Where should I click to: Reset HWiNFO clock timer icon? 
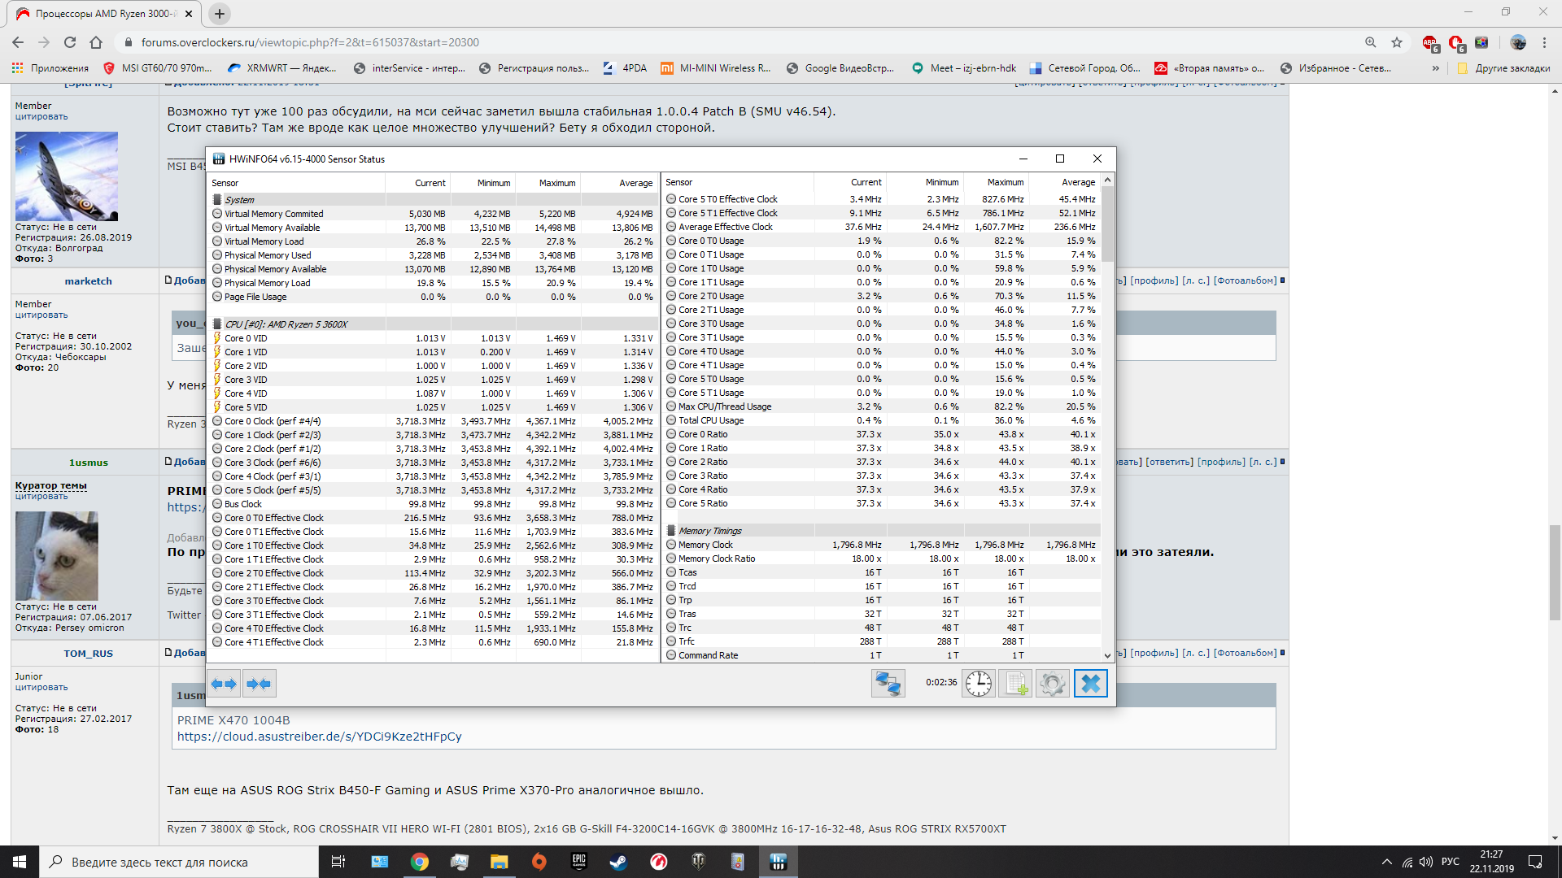[979, 684]
